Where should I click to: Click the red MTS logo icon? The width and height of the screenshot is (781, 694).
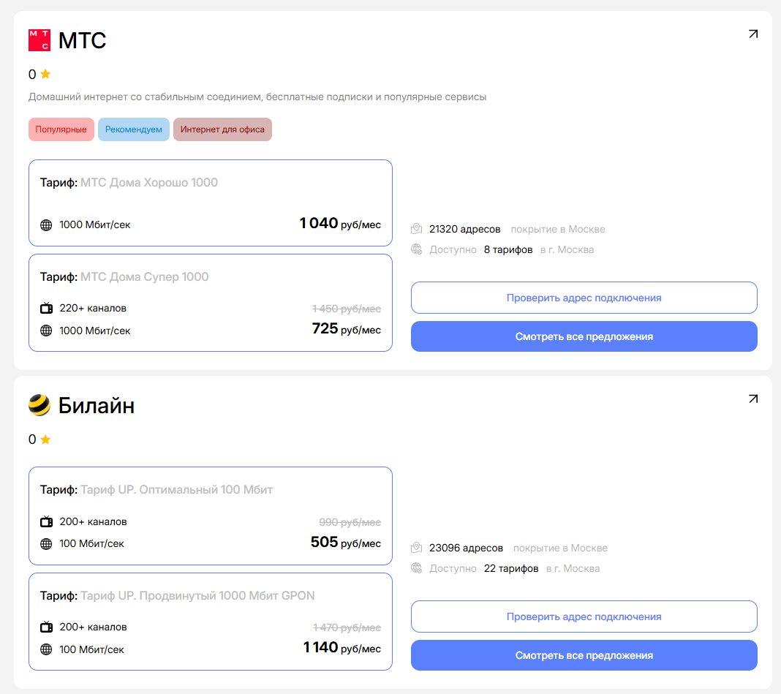pos(39,40)
